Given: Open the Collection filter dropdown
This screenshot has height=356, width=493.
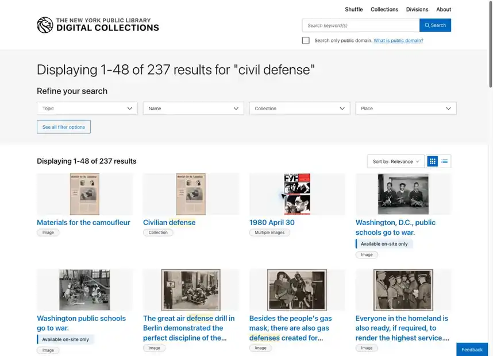Looking at the screenshot, I should coord(299,109).
